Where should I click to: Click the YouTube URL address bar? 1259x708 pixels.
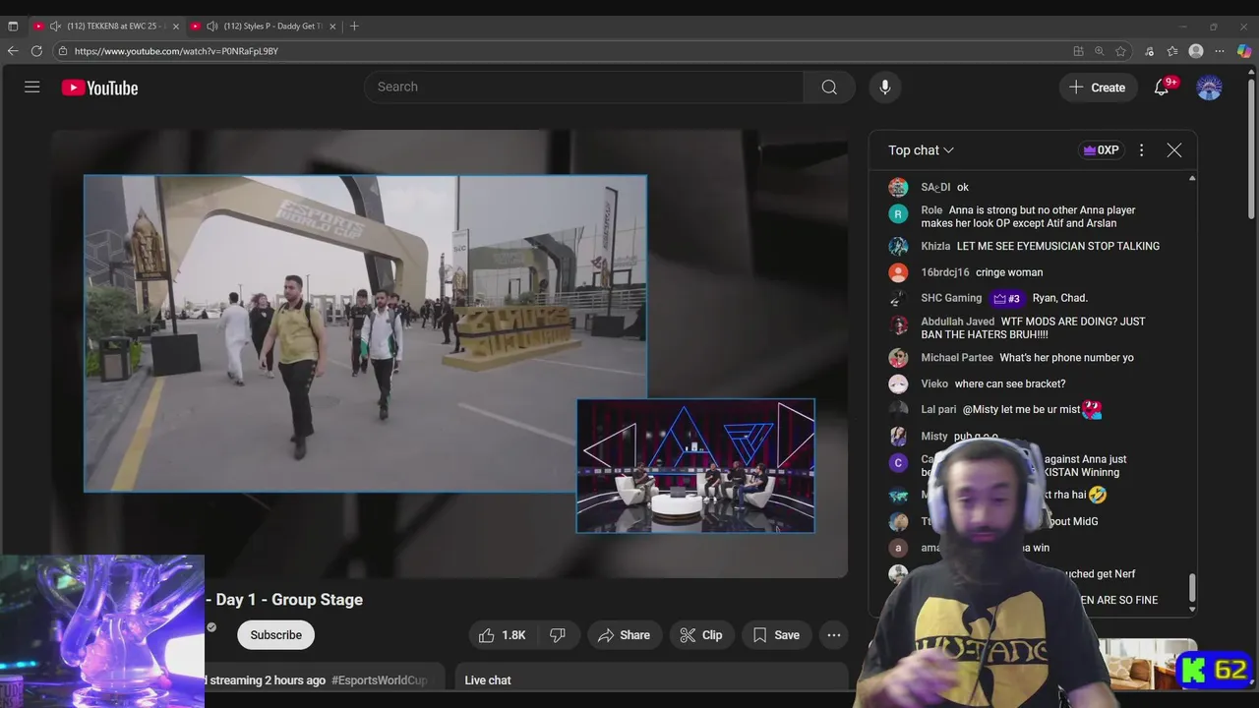coord(561,51)
